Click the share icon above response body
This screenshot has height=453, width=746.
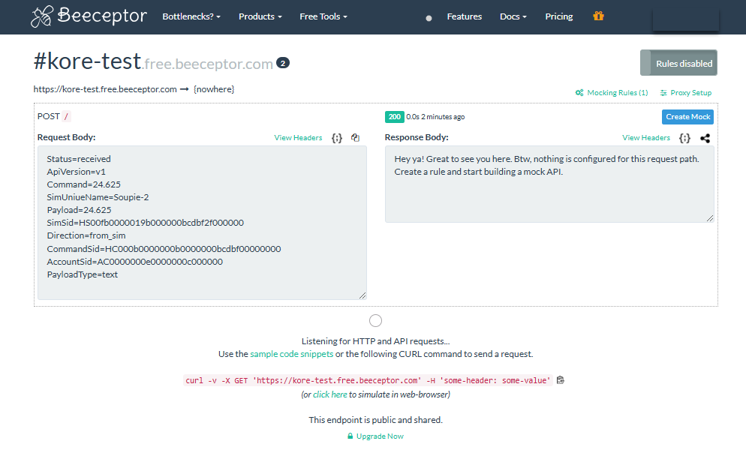tap(705, 138)
